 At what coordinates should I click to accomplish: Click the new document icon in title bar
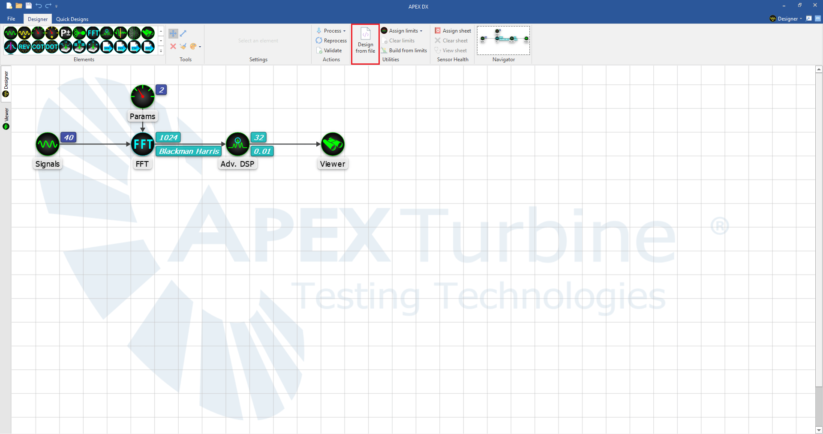(x=9, y=6)
